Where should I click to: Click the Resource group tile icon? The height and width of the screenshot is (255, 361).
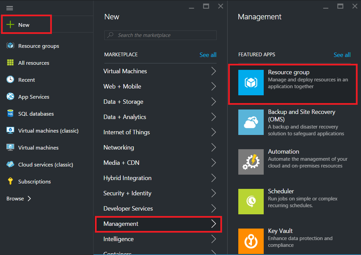(x=251, y=82)
